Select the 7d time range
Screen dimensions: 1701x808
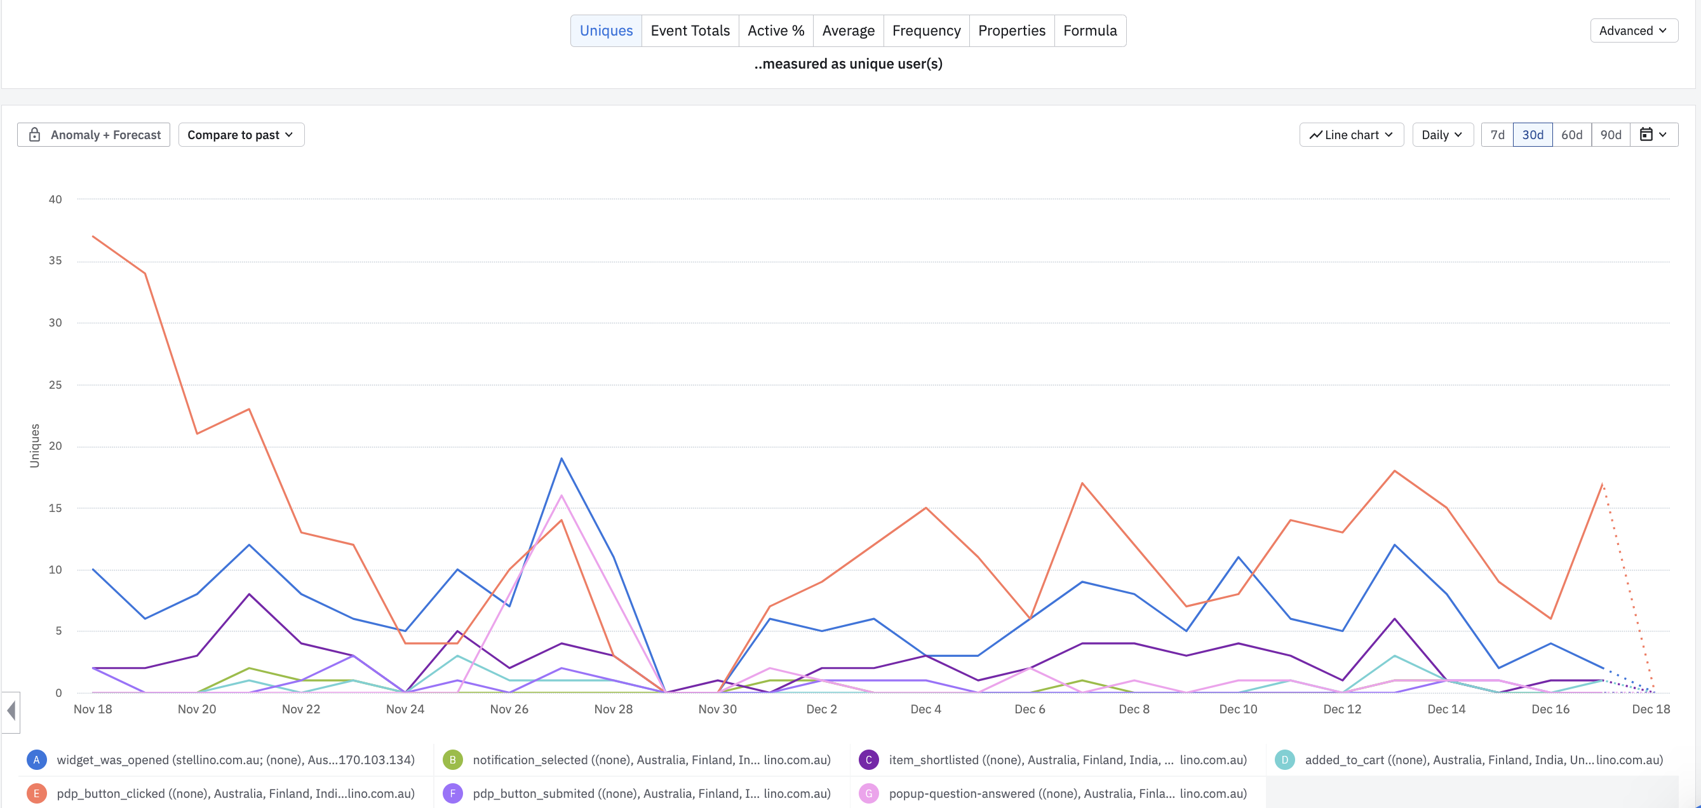[1497, 135]
